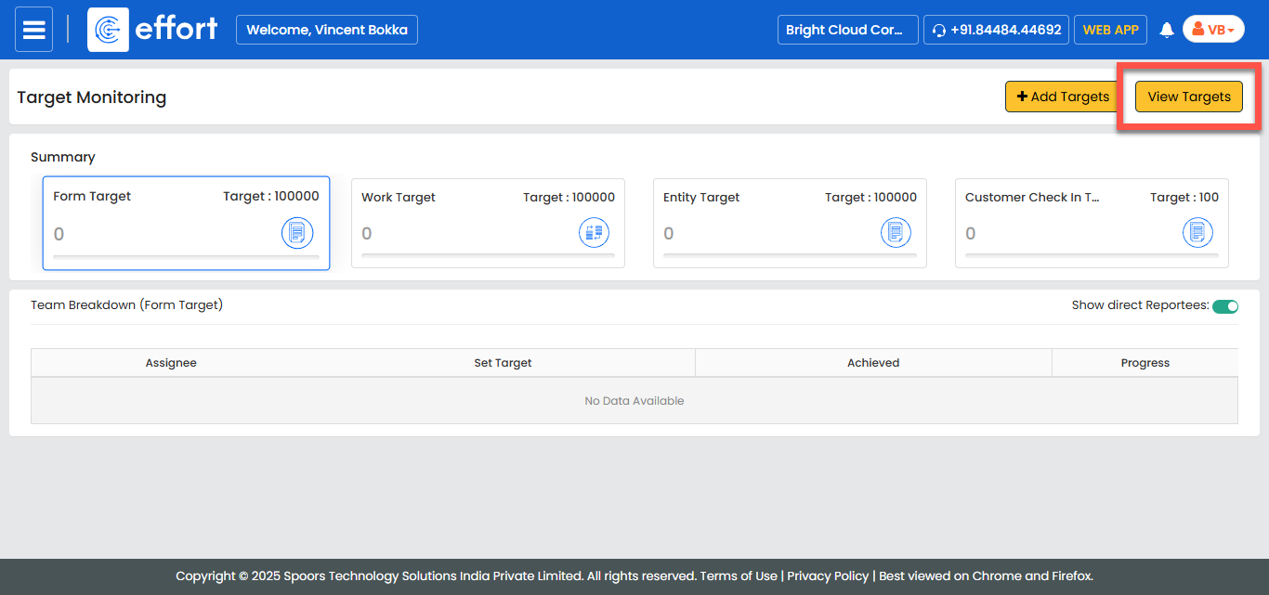Click the Customer Check In icon
1269x595 pixels.
pos(1197,233)
